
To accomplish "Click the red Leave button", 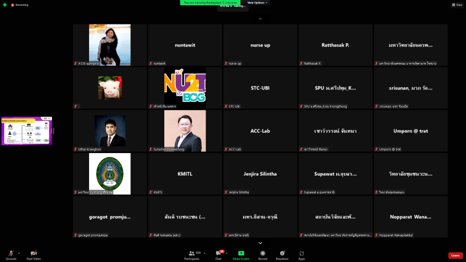I will [x=456, y=256].
